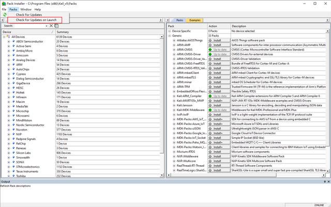
Task: Switch to the Packs tab
Action: (179, 20)
